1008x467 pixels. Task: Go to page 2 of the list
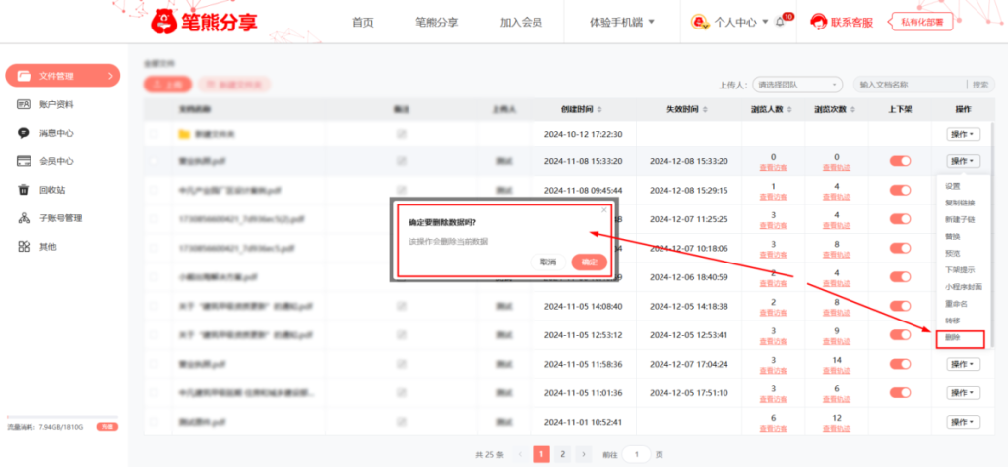[562, 454]
